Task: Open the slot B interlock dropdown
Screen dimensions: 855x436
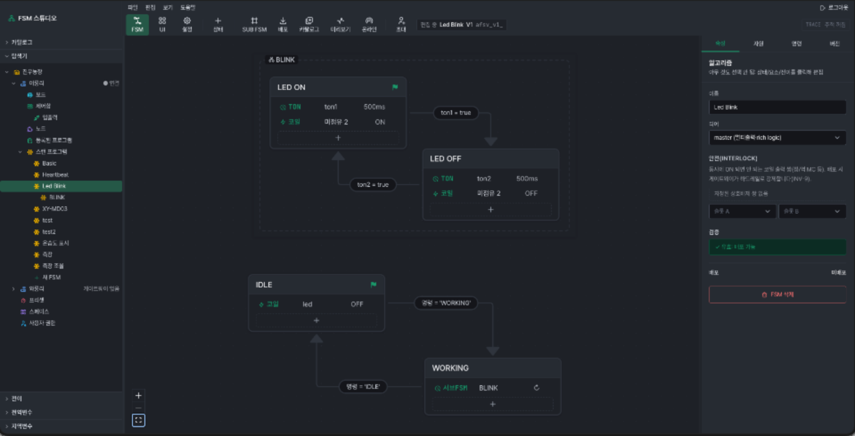Action: [x=812, y=211]
